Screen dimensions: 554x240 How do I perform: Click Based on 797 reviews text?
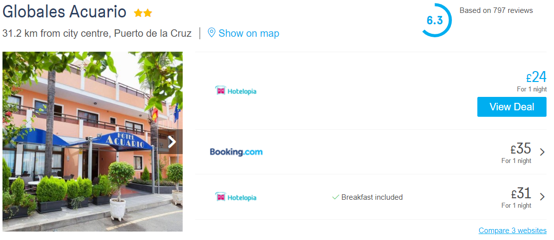pos(496,10)
